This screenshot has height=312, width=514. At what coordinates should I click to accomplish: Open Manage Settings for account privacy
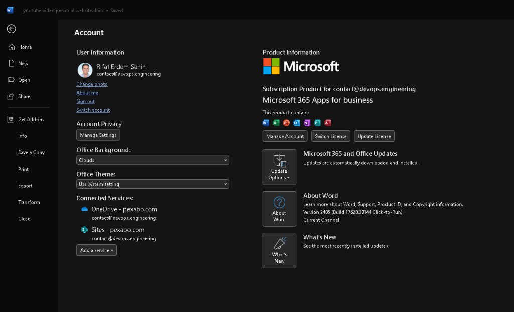coord(98,135)
